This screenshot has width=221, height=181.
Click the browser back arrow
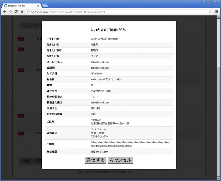pyautogui.click(x=4, y=12)
